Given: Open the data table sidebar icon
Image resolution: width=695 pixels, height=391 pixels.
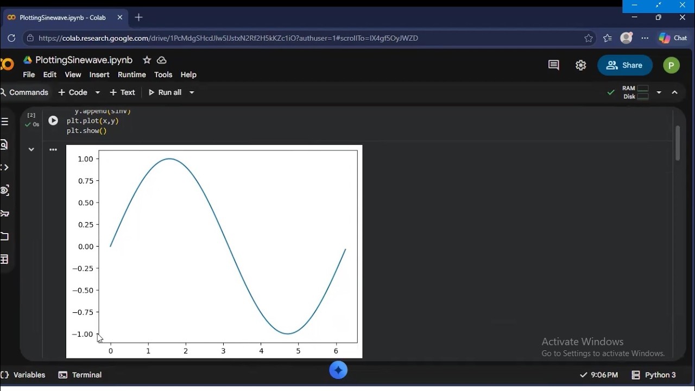Looking at the screenshot, I should click(4, 259).
